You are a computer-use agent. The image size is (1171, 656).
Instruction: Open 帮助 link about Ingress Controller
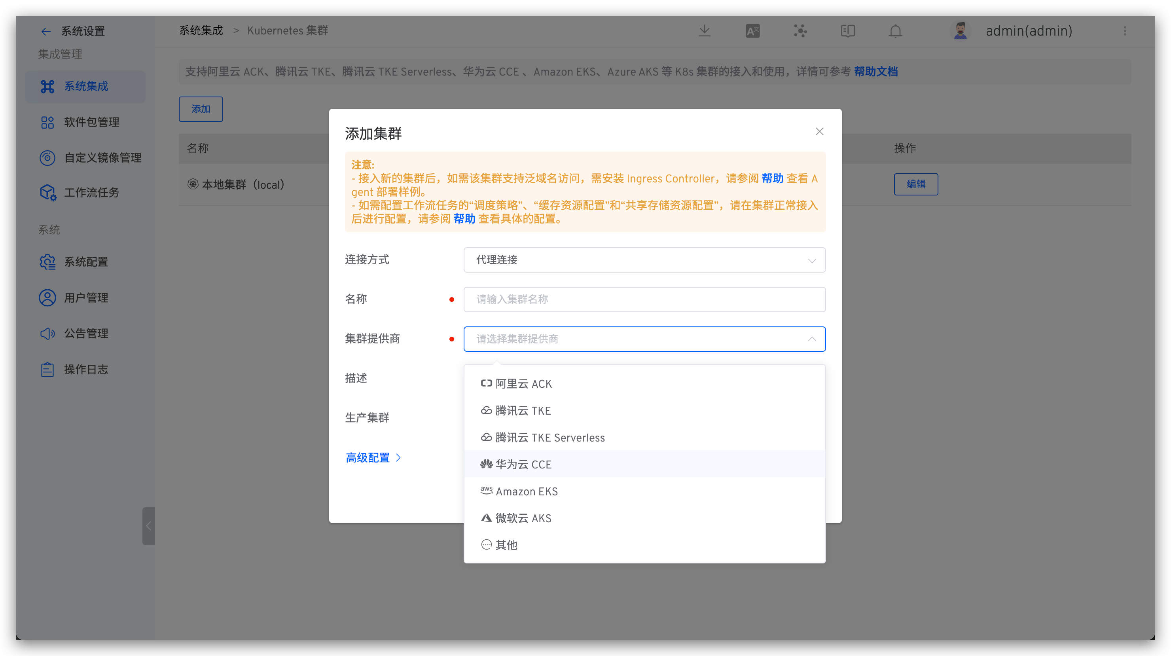point(772,178)
